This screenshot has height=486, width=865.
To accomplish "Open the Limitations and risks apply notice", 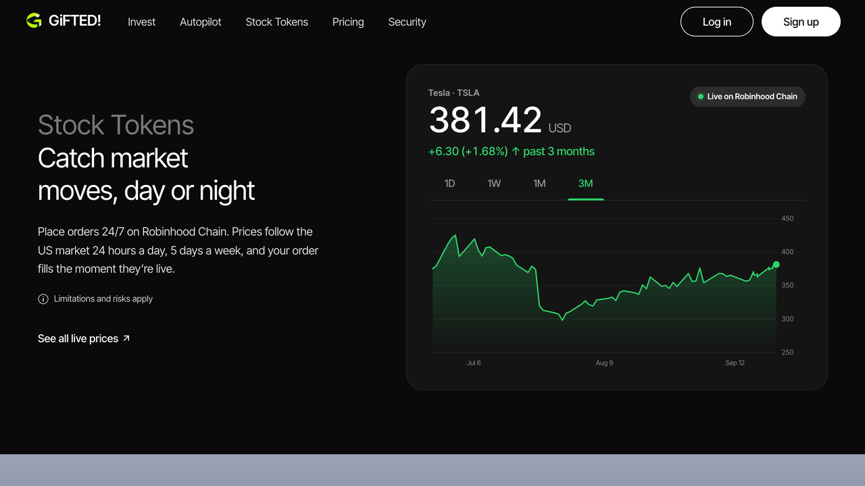I will [x=95, y=299].
